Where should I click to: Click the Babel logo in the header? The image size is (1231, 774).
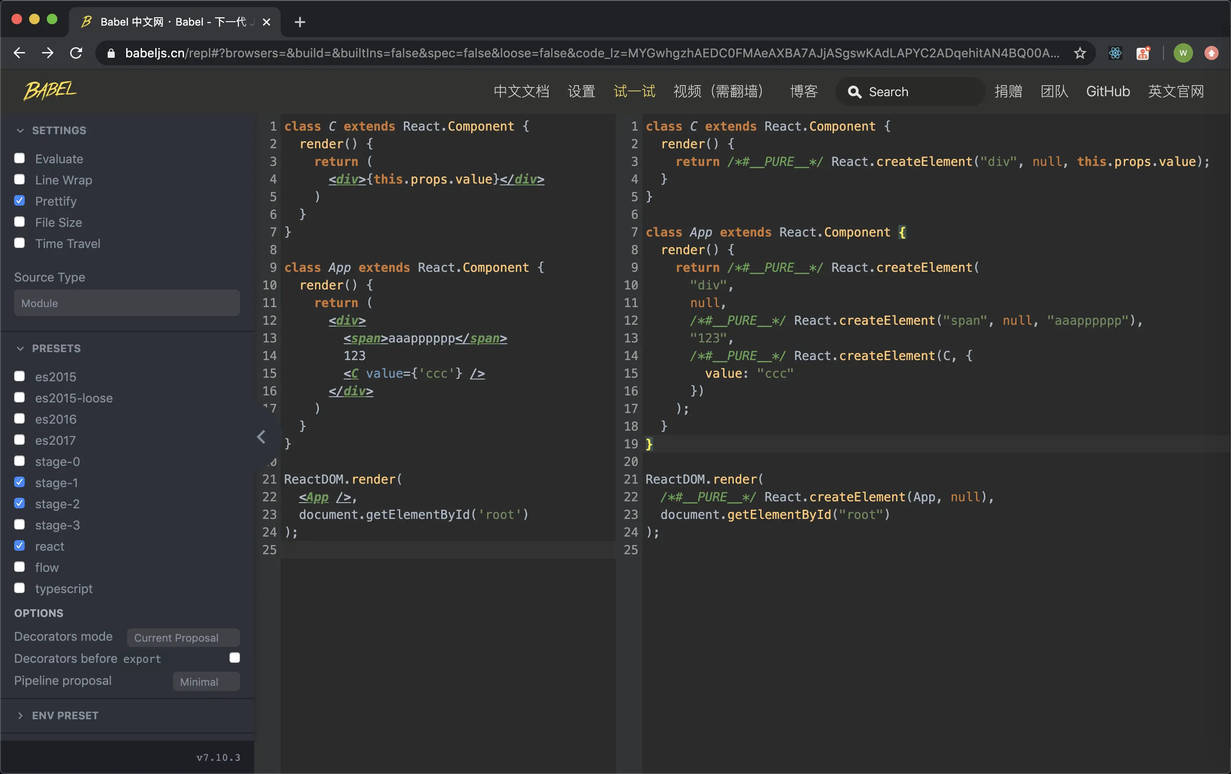(x=49, y=91)
